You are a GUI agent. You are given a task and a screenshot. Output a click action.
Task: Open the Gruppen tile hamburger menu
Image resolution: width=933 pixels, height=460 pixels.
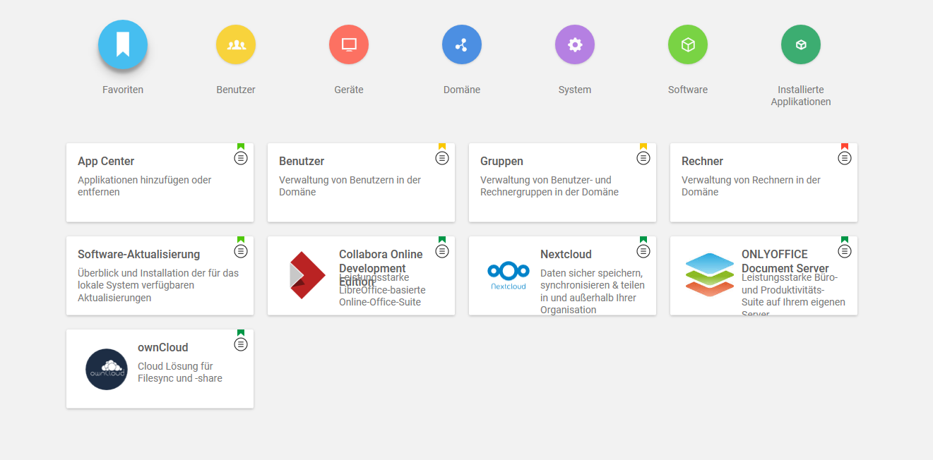[643, 158]
